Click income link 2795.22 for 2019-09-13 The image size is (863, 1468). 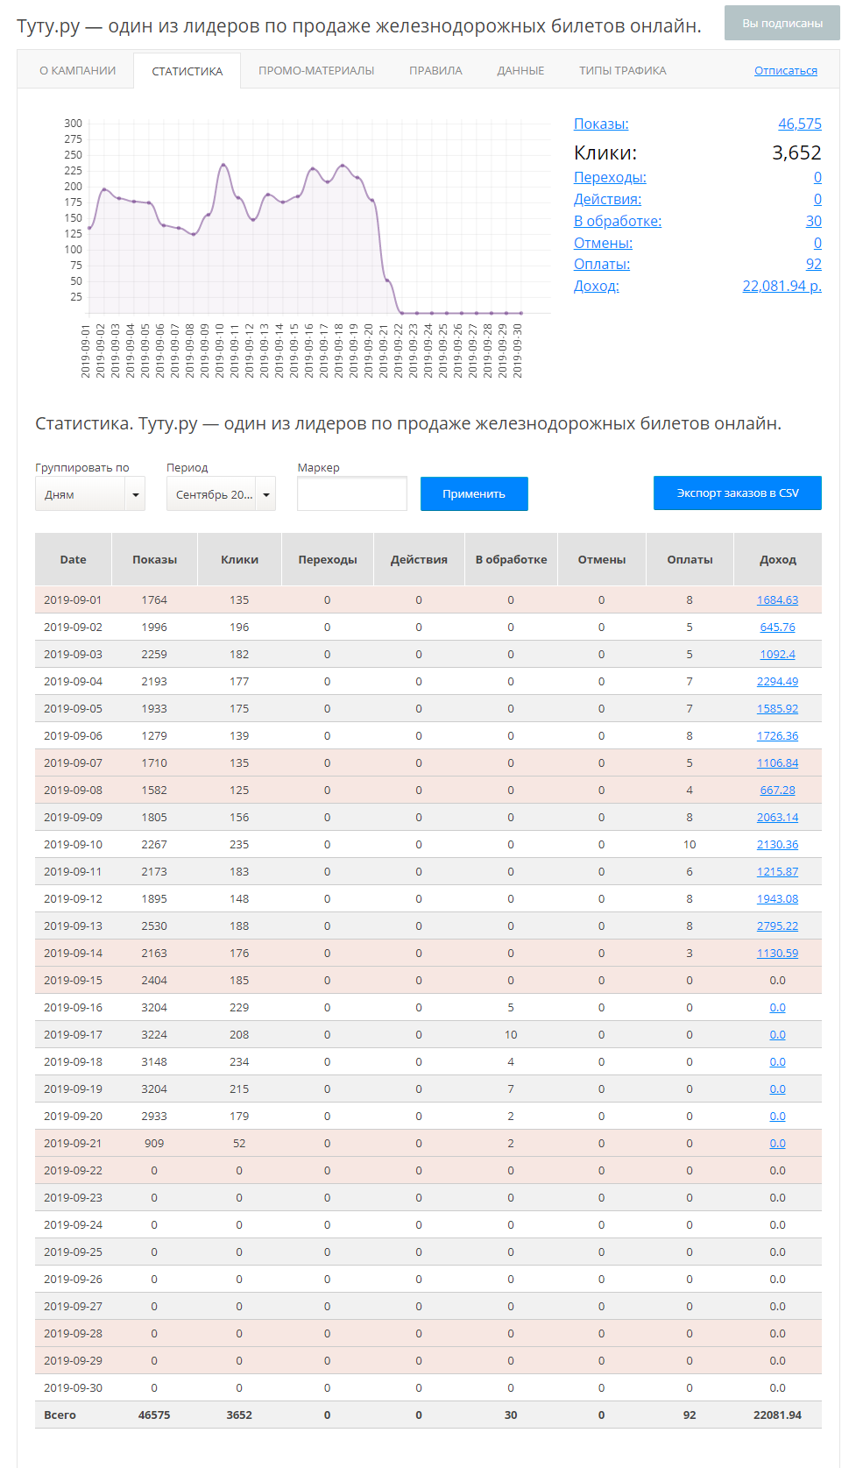[x=777, y=926]
